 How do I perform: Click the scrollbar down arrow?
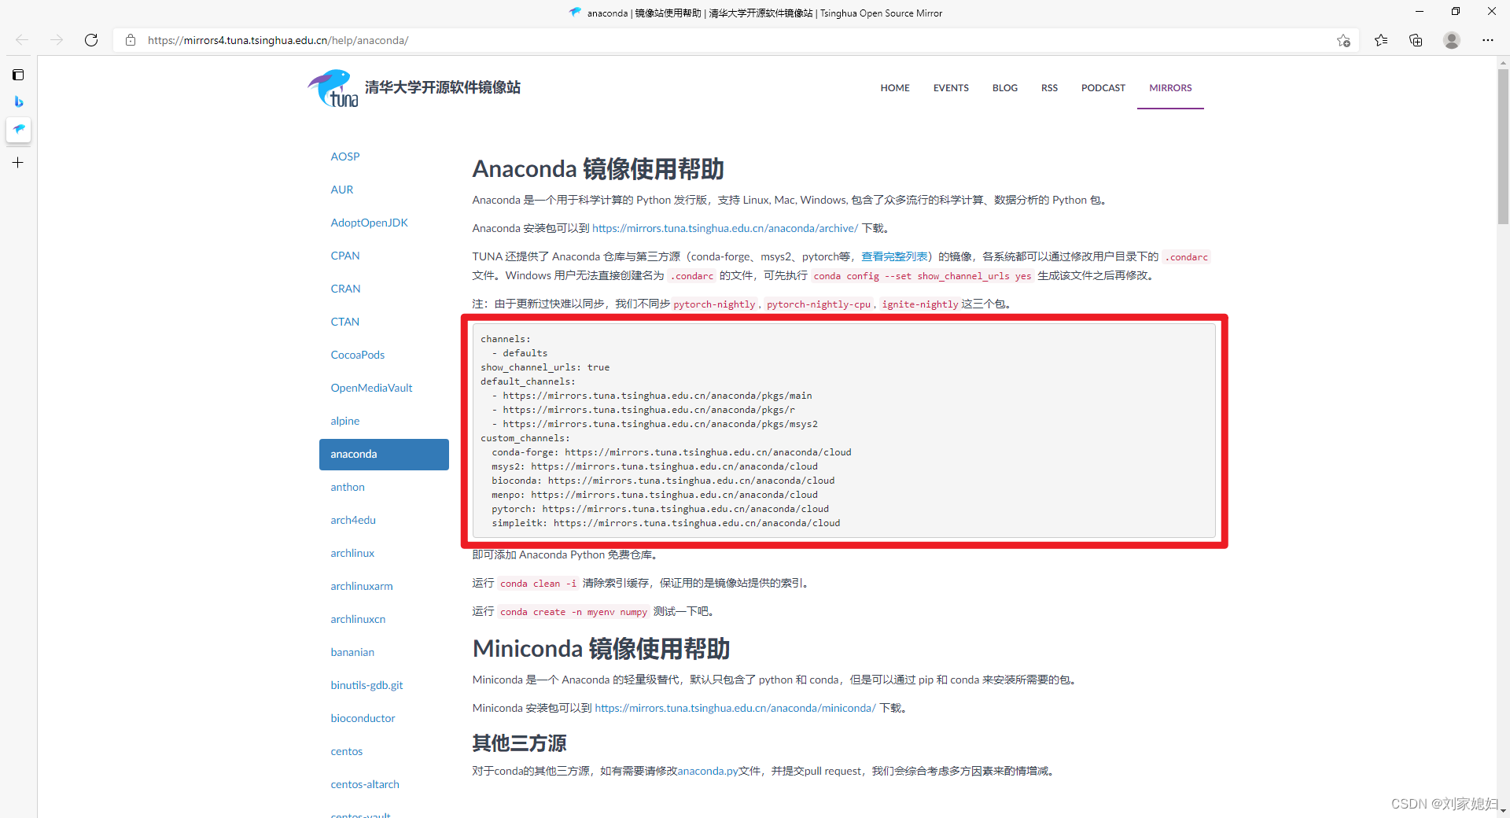click(x=1503, y=810)
